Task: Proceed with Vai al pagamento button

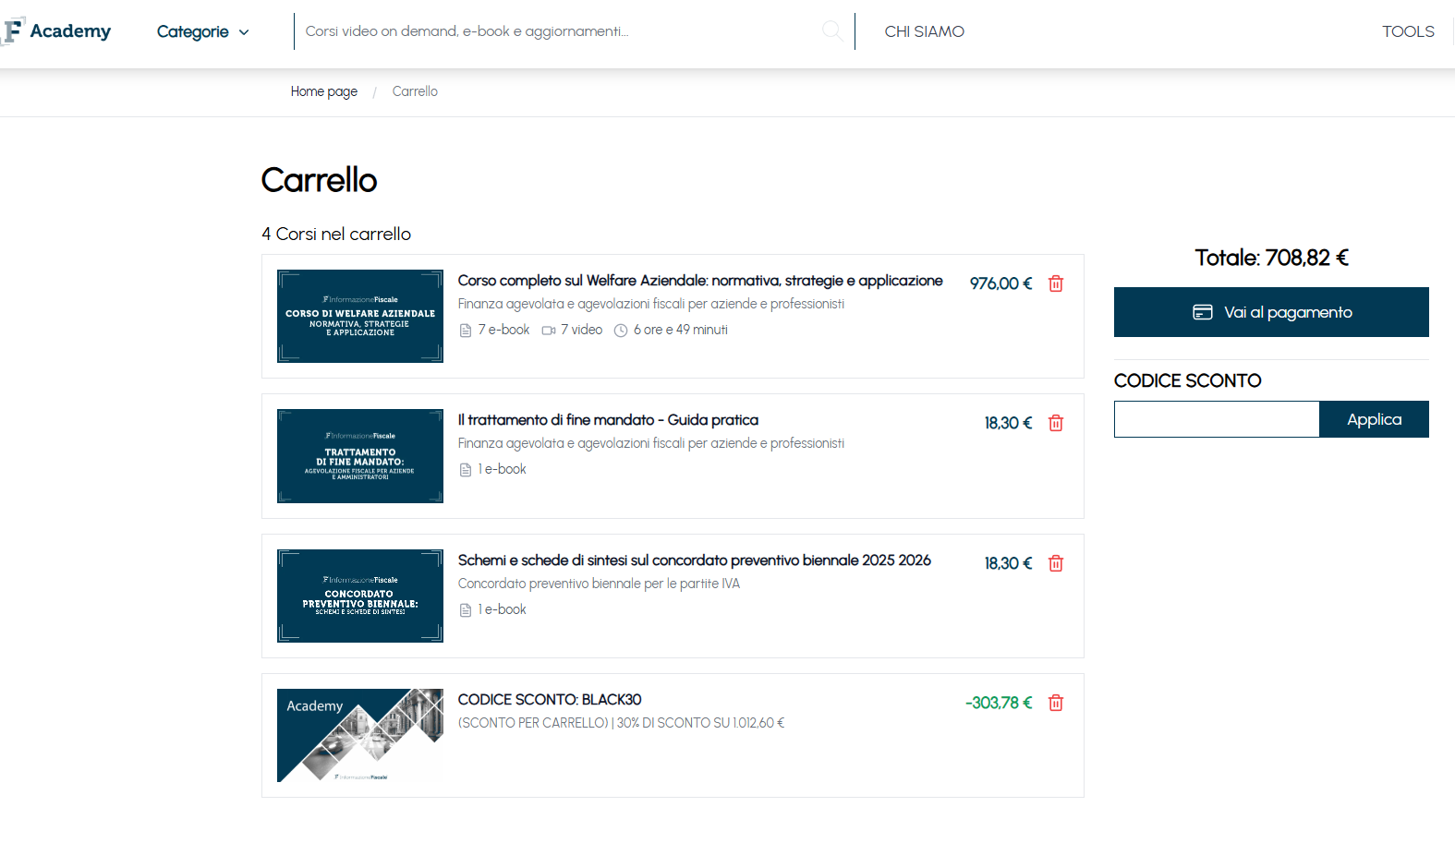Action: click(1270, 312)
